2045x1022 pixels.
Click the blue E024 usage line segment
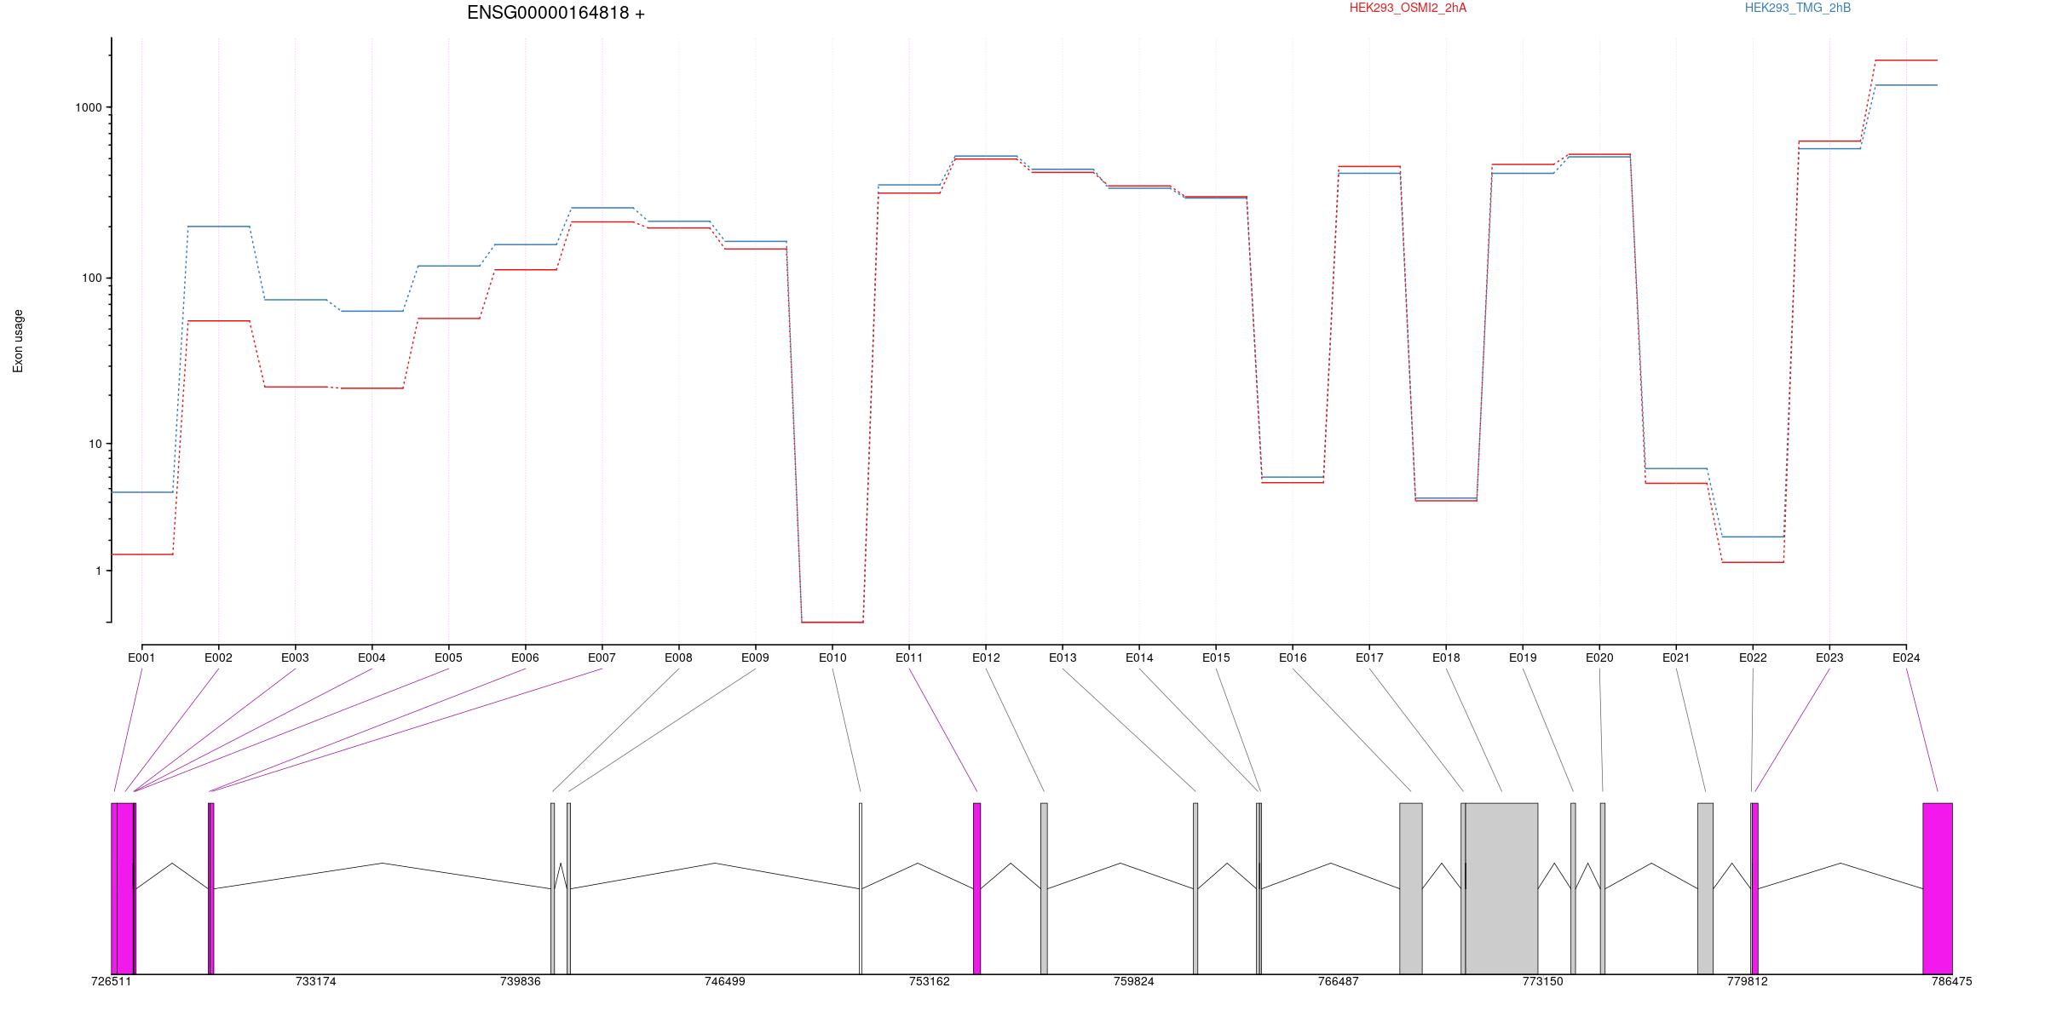point(1906,85)
